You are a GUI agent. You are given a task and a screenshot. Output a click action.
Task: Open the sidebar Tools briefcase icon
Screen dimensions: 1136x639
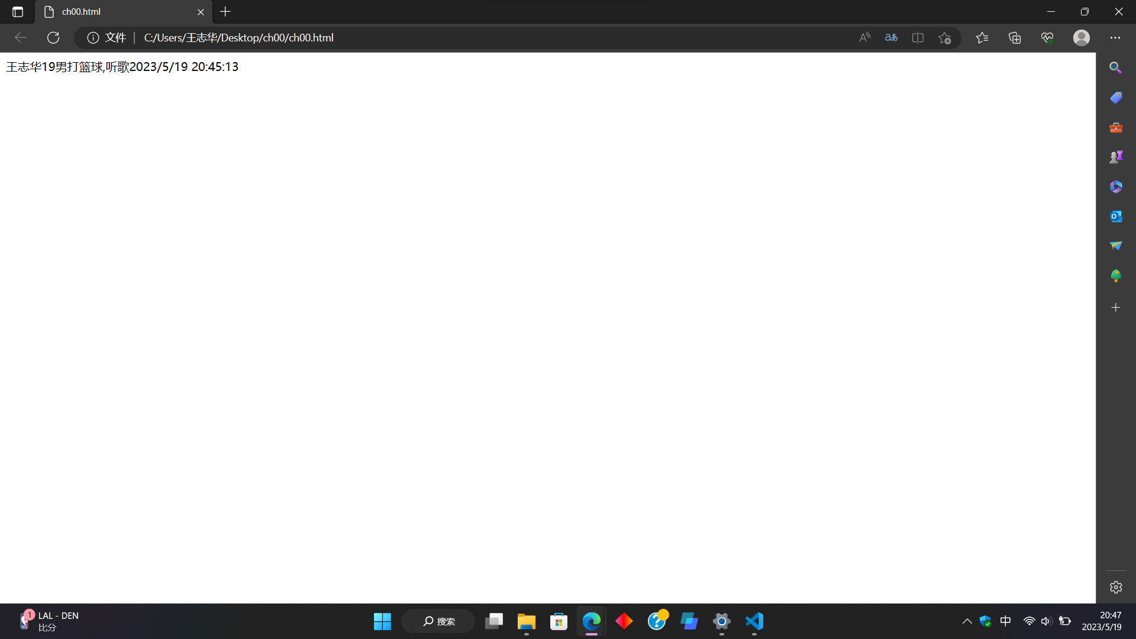pos(1115,128)
